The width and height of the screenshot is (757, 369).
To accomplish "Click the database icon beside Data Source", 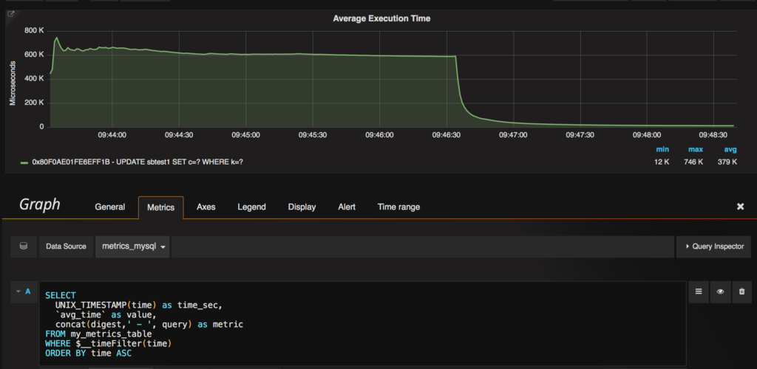I will [23, 246].
